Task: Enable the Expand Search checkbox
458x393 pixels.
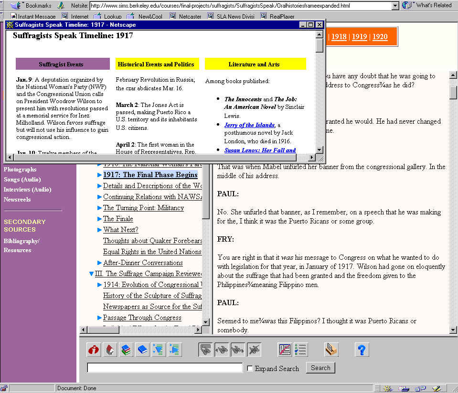Action: [250, 369]
